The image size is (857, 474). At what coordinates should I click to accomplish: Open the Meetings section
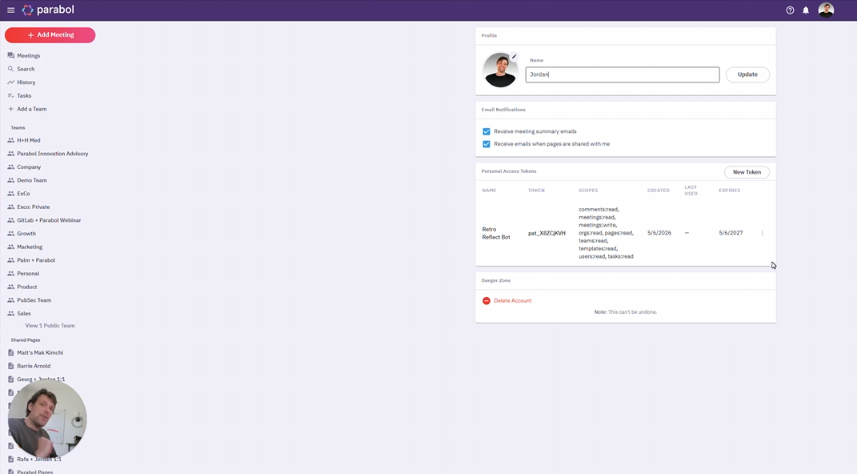[29, 56]
